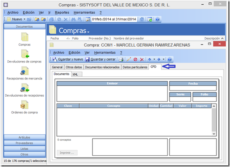Click the second folder-with-arrow icon in main toolbar
This screenshot has height=167, width=230.
(43, 19)
